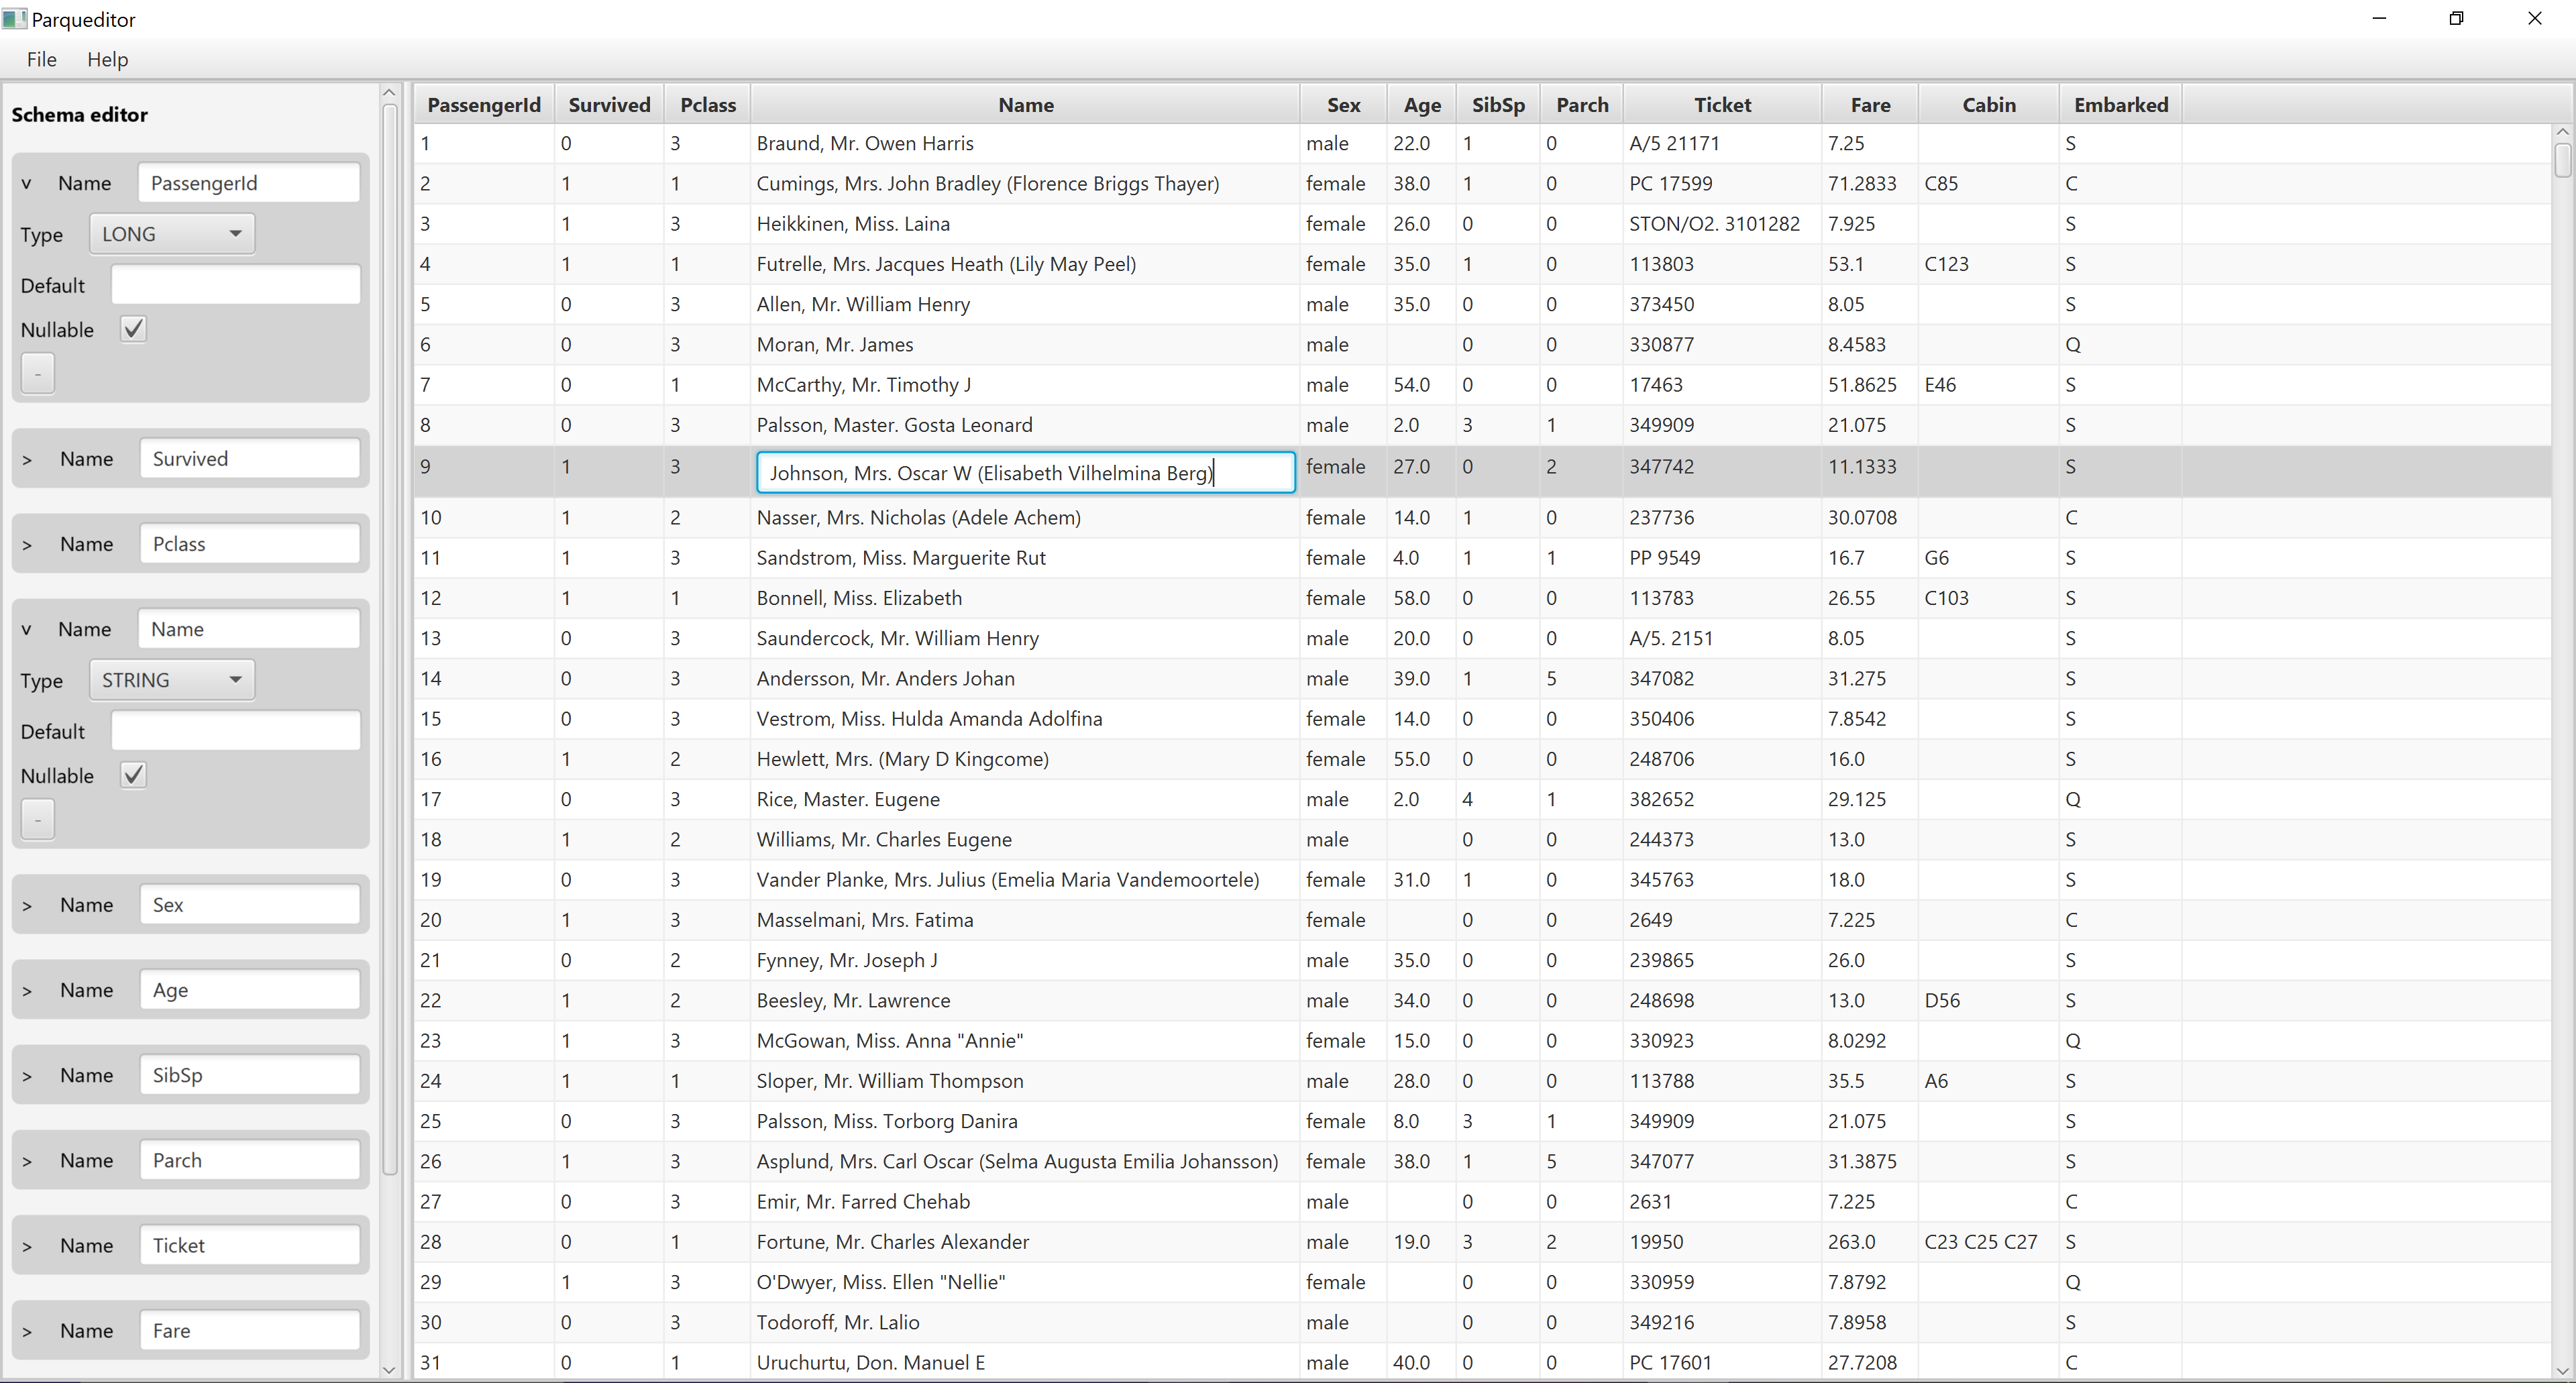Click the schema editor collapse arrow for Name
This screenshot has width=2576, height=1383.
[29, 628]
